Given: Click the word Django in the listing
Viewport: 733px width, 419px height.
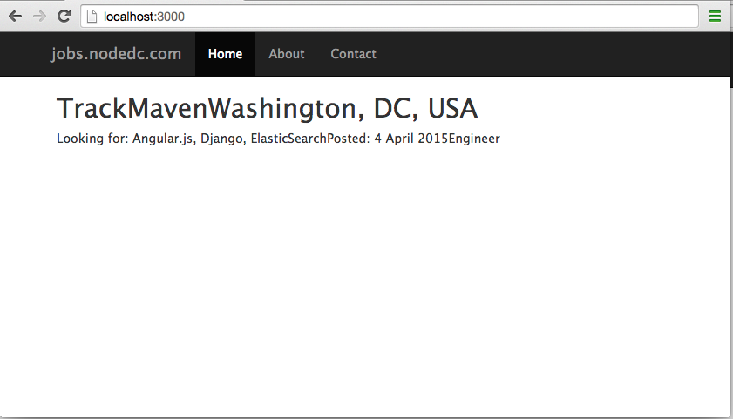Looking at the screenshot, I should coord(221,139).
